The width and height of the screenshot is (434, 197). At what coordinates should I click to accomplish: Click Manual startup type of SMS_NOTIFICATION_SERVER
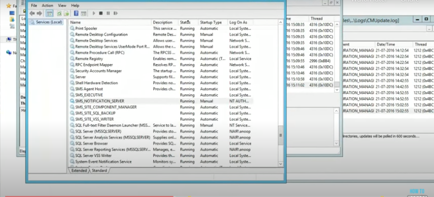(x=207, y=101)
